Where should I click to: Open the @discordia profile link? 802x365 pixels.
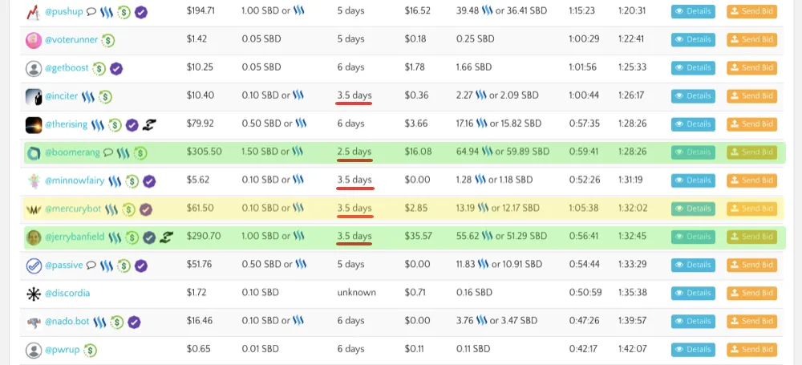pos(67,294)
